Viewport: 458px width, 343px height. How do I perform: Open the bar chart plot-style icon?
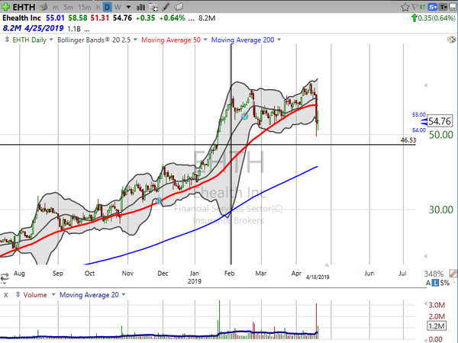pyautogui.click(x=140, y=7)
